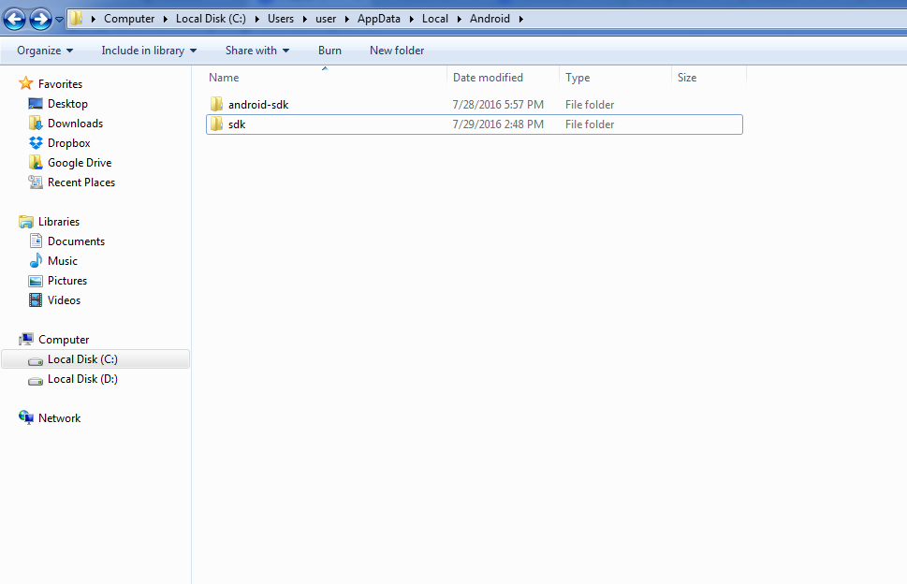This screenshot has width=907, height=584.
Task: Select Pictures library
Action: (x=67, y=281)
